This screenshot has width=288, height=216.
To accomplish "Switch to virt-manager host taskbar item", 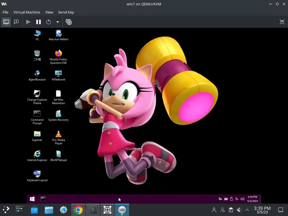I will click(x=122, y=210).
